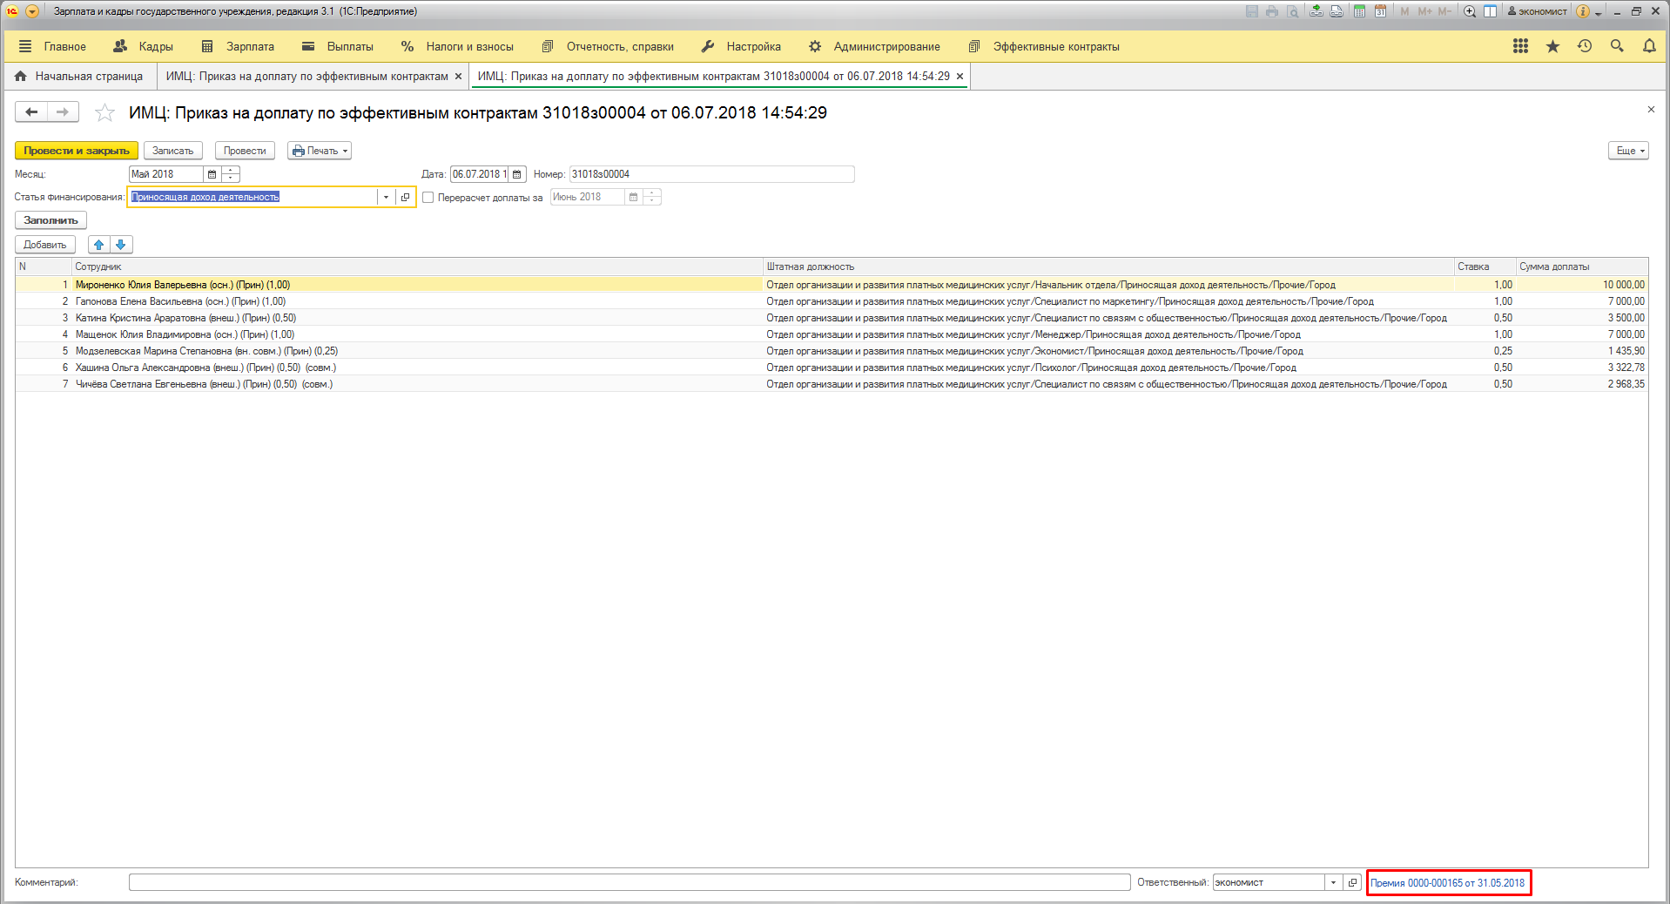Image resolution: width=1670 pixels, height=904 pixels.
Task: Click the search magnifier icon
Action: coord(1617,46)
